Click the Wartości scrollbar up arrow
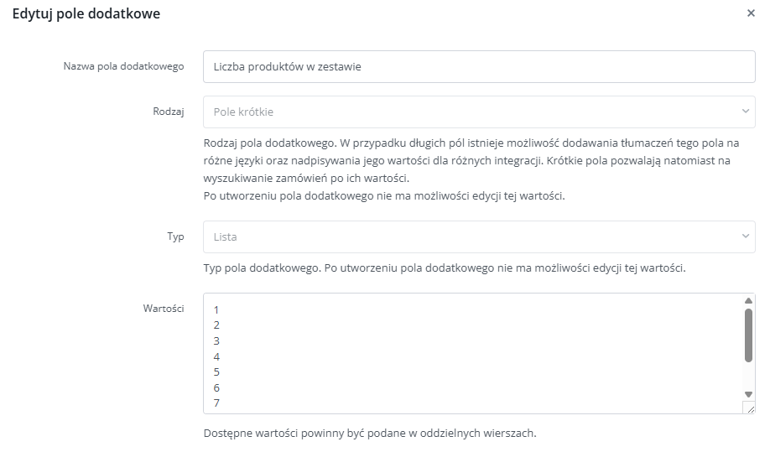Image resolution: width=770 pixels, height=452 pixels. pos(748,300)
